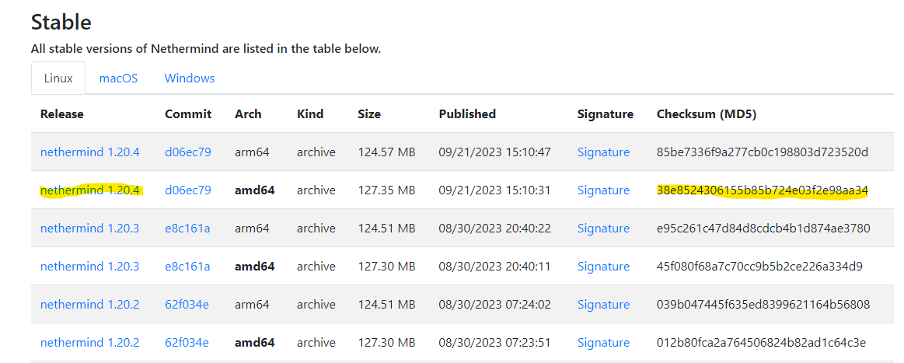Open commit d06ec79 in the arm64 row
The width and height of the screenshot is (904, 363).
(x=187, y=152)
